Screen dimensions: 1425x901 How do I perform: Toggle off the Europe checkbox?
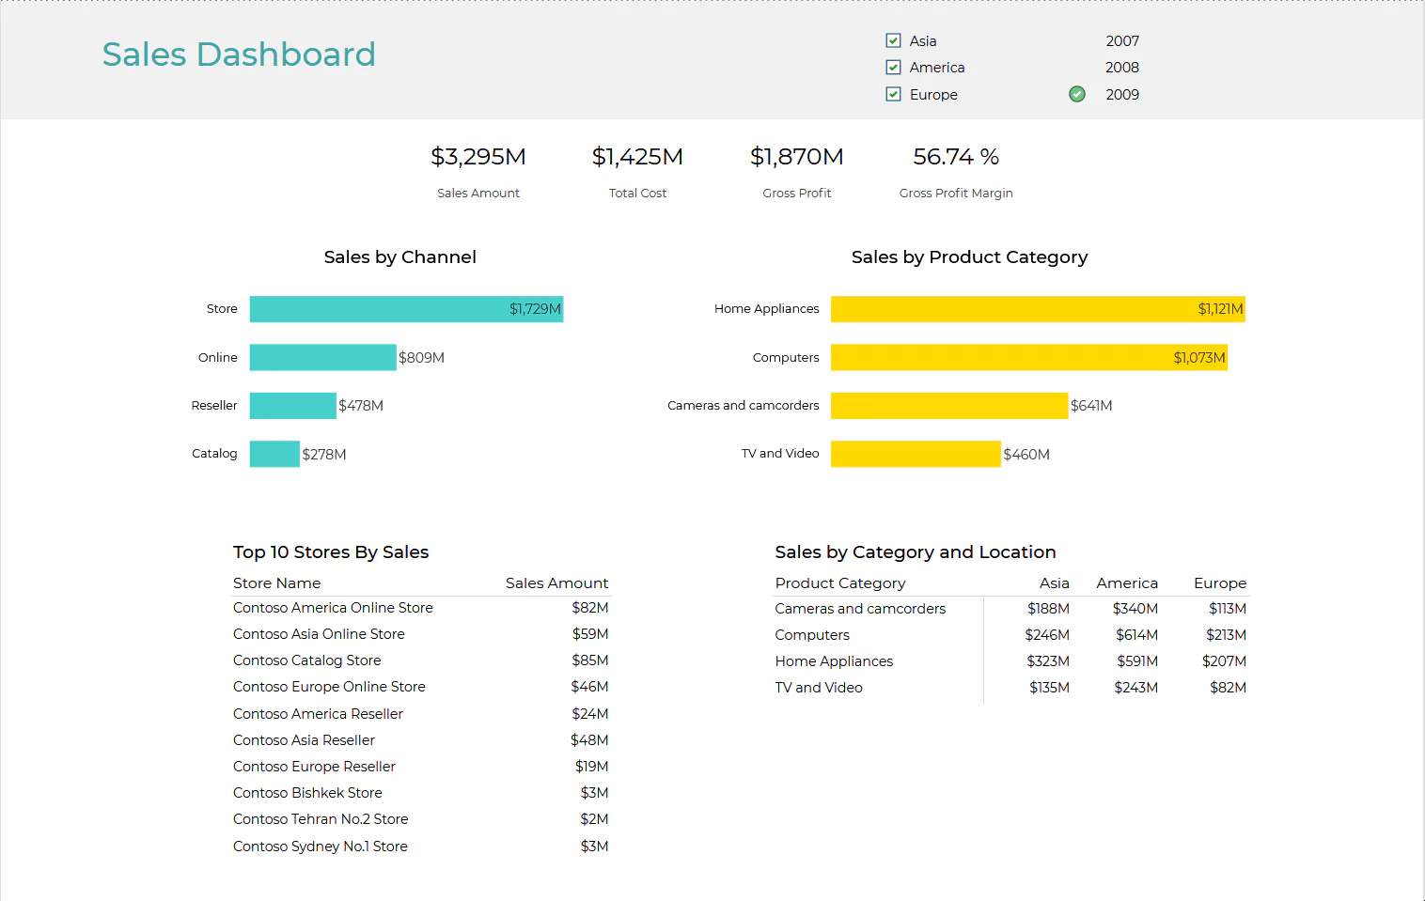pyautogui.click(x=892, y=94)
